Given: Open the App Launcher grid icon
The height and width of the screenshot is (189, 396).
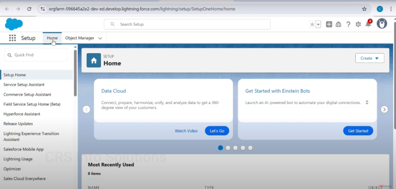Looking at the screenshot, I should 12,38.
